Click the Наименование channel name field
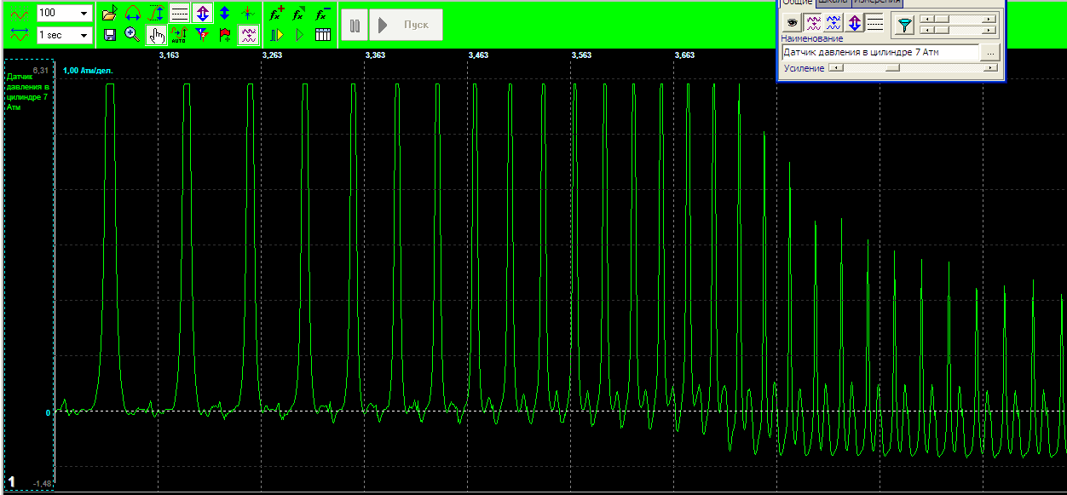 [880, 53]
